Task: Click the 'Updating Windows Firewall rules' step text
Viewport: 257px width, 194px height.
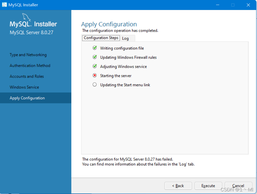Action: click(128, 57)
